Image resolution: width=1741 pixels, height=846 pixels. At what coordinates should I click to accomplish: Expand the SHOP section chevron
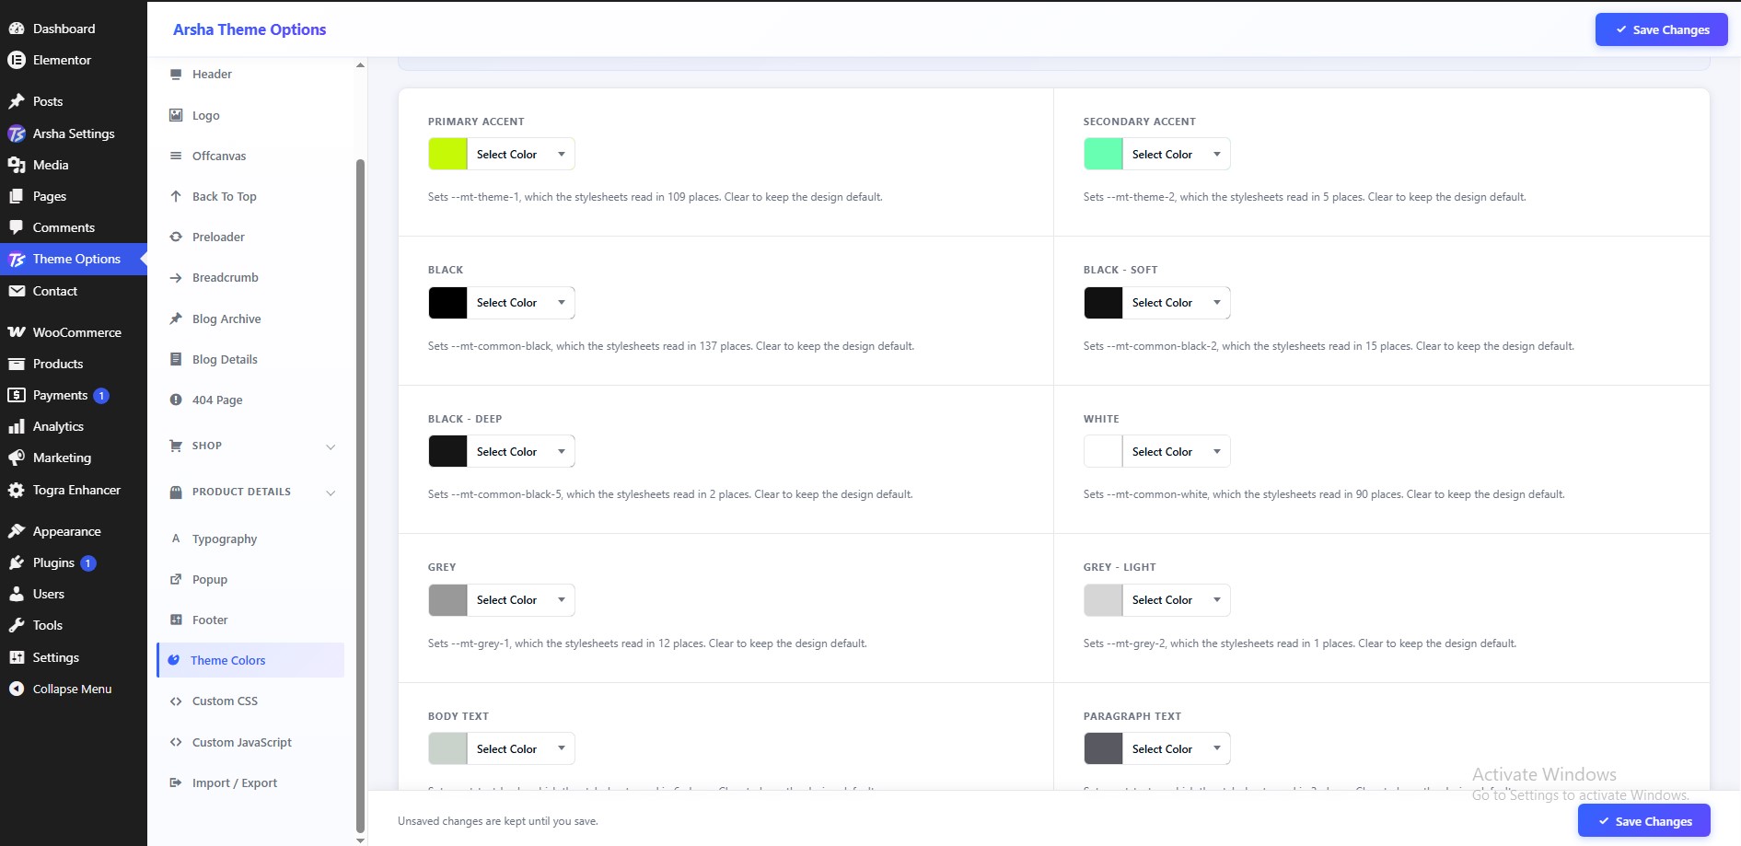click(x=331, y=446)
